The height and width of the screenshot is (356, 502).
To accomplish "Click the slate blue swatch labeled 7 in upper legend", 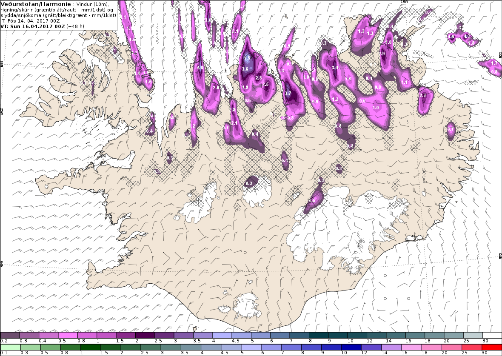I will pos(299,336).
